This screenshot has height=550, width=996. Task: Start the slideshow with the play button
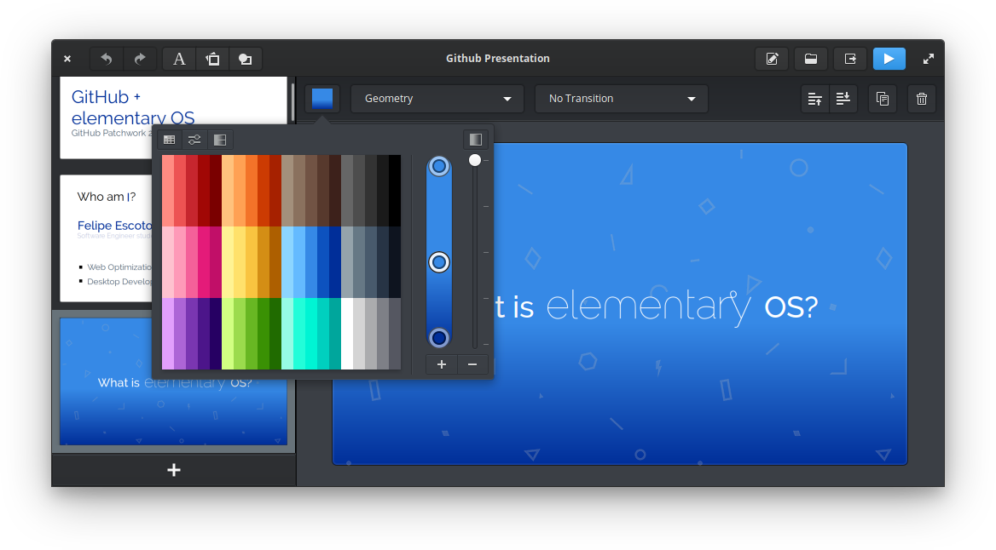click(x=889, y=59)
